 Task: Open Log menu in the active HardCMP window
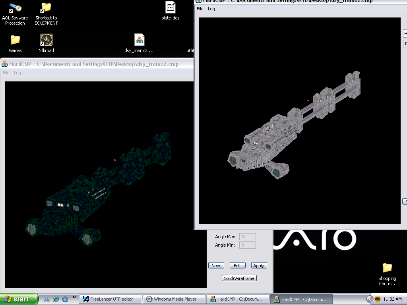coord(211,9)
